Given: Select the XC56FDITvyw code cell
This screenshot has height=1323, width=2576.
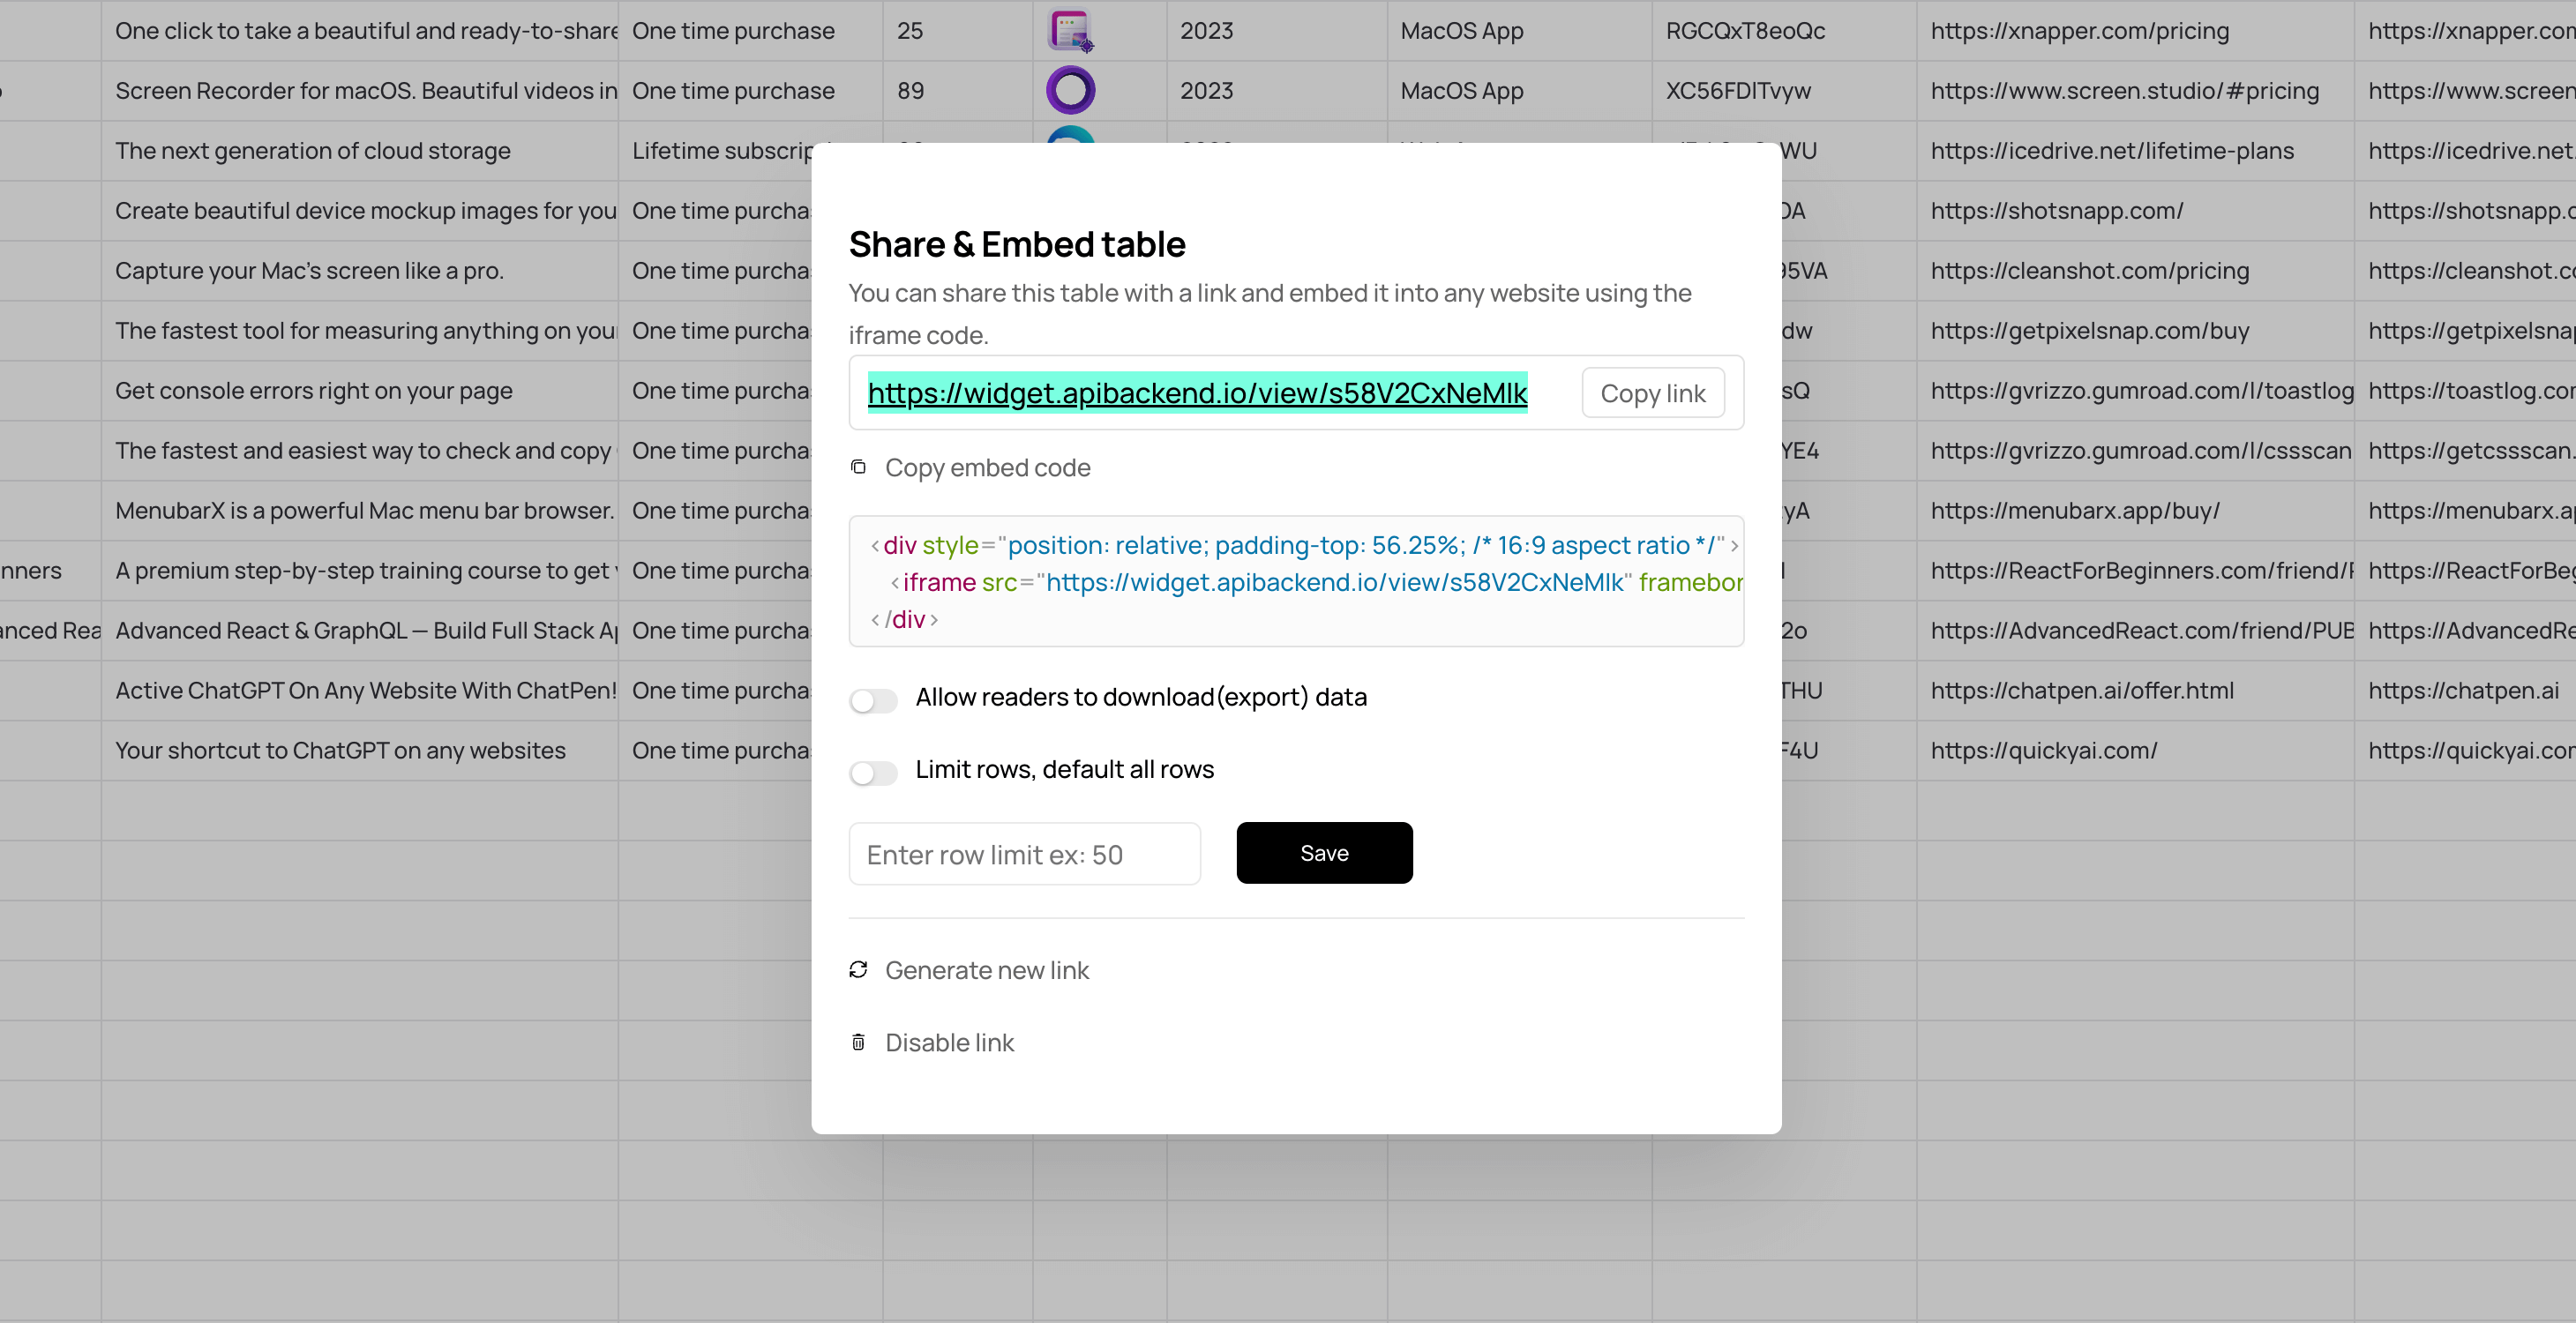Looking at the screenshot, I should pyautogui.click(x=1784, y=91).
